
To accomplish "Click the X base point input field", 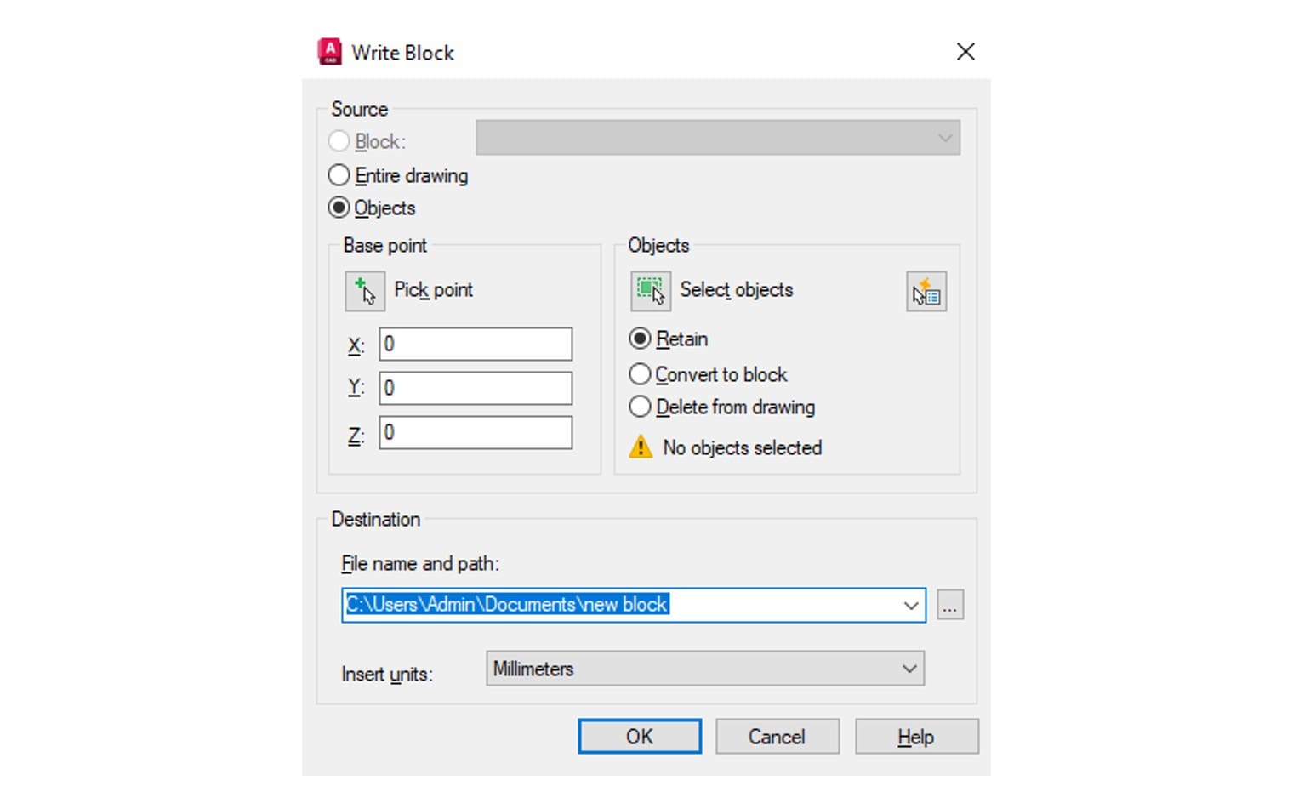I will click(476, 344).
